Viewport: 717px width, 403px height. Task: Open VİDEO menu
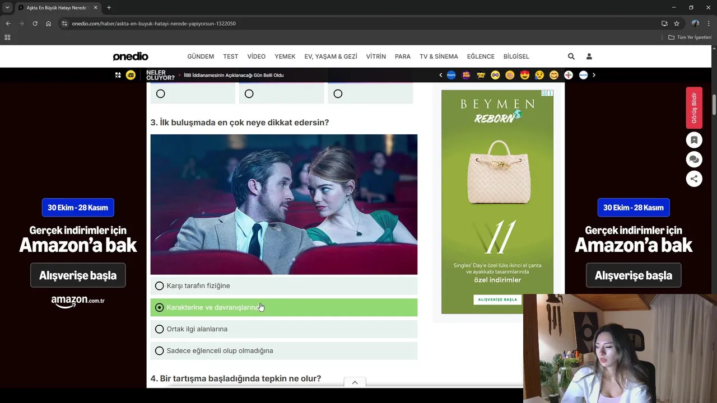[x=257, y=57]
